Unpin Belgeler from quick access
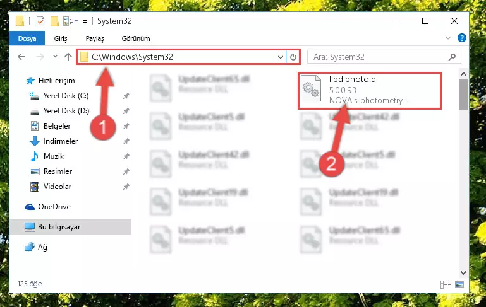The image size is (486, 307). 126,126
